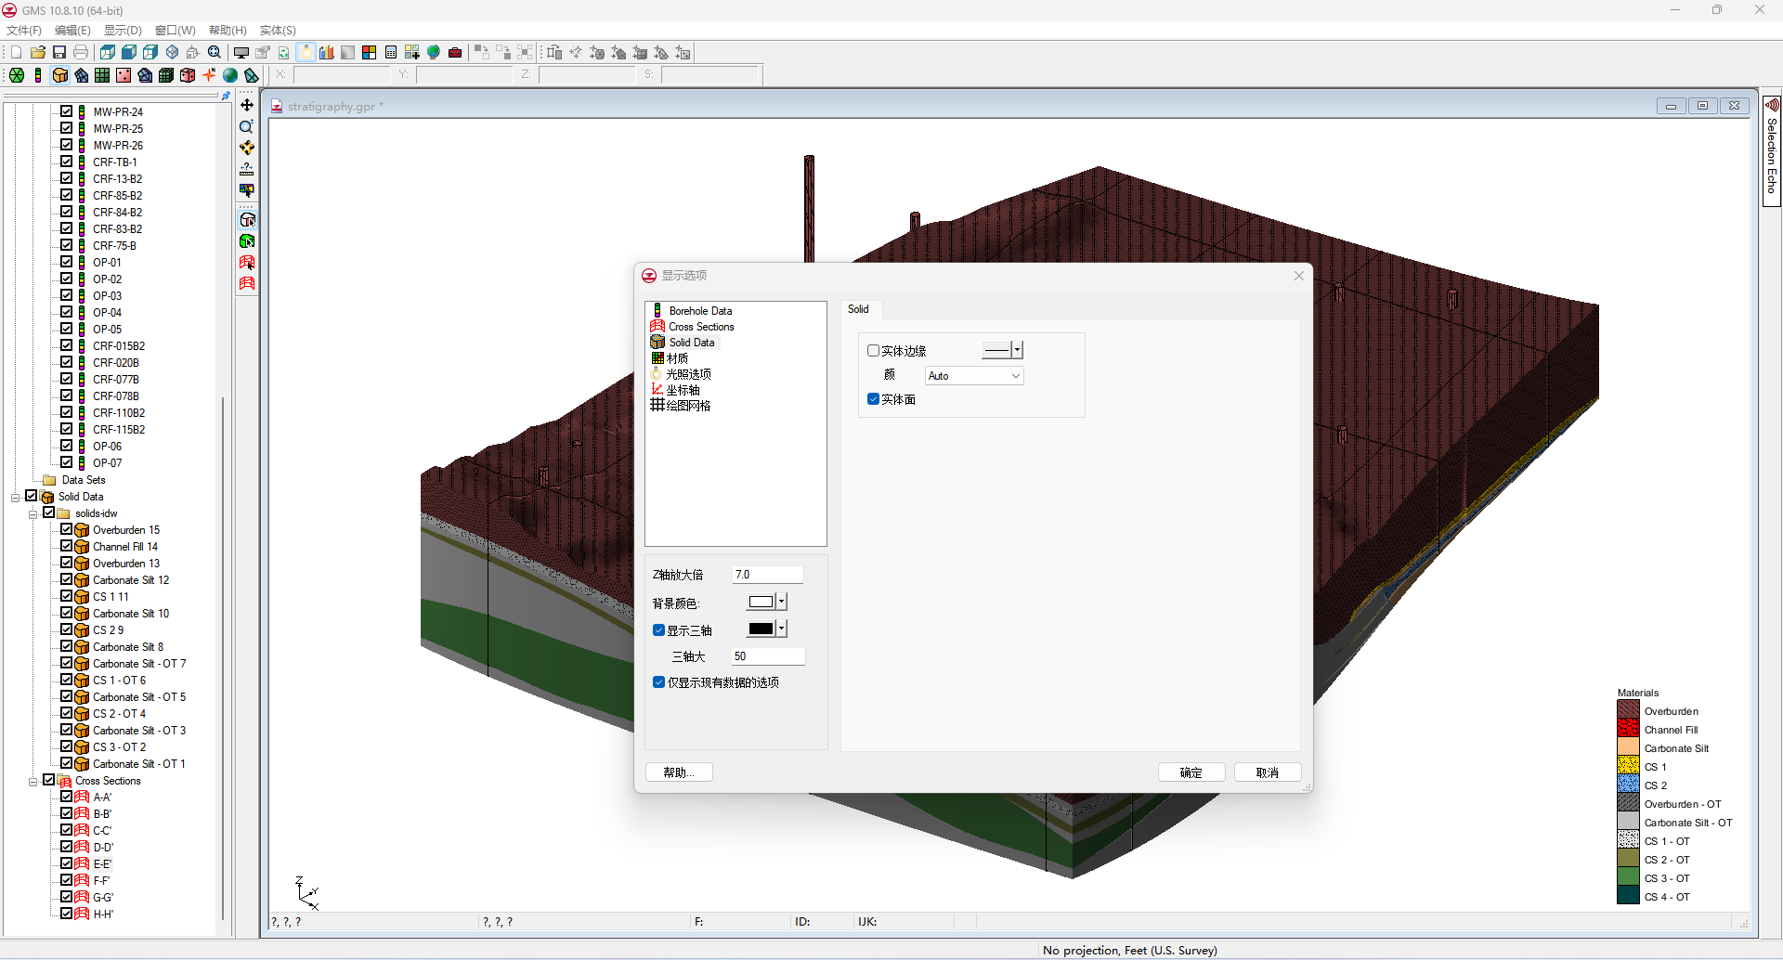Collapse the Cross Sections tree node
This screenshot has height=960, width=1783.
coord(33,781)
